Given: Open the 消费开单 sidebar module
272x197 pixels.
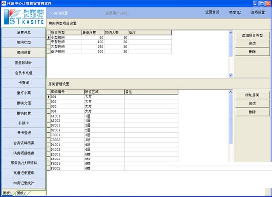Looking at the screenshot, I should click(x=24, y=33).
